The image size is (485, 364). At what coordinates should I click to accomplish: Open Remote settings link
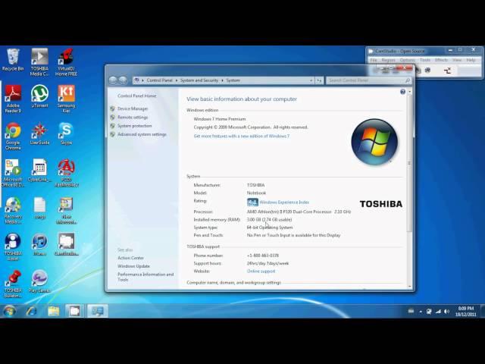pos(133,118)
